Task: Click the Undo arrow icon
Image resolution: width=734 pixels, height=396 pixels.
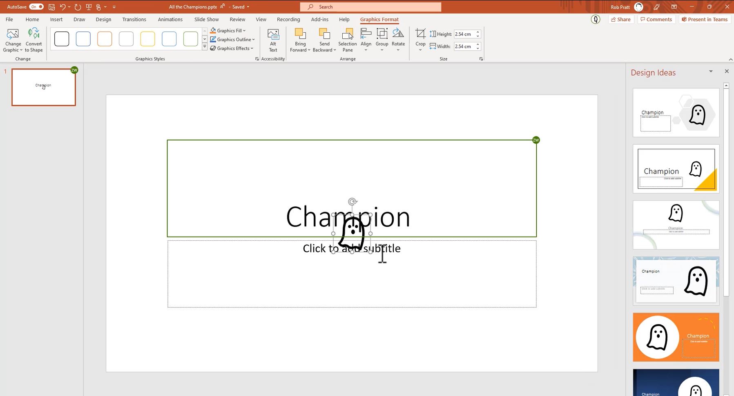Action: 62,7
